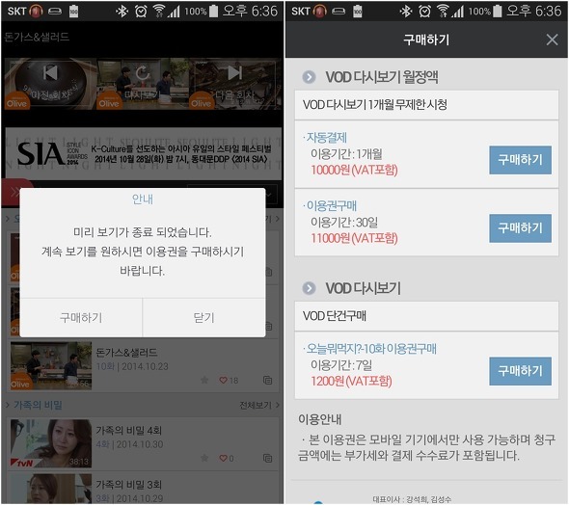Tap 구매하기 in the 안내 dialog
This screenshot has width=569, height=505.
point(81,318)
